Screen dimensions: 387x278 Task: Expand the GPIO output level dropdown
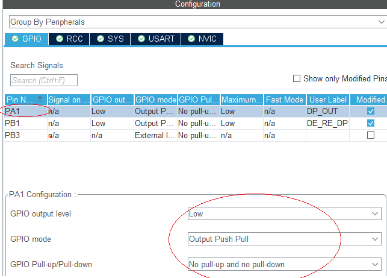[x=284, y=213]
